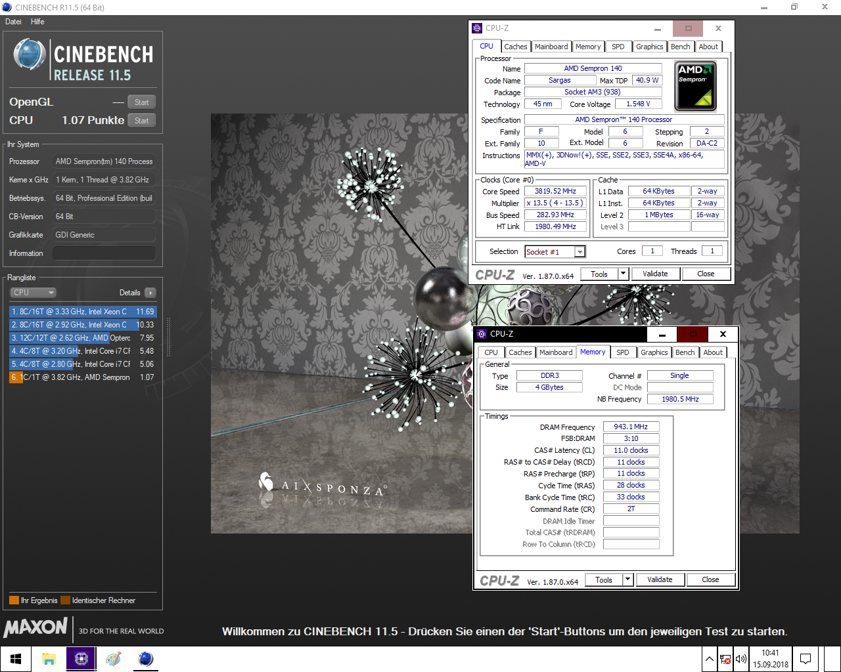
Task: Click the AMD Sempron processor logo
Action: [695, 86]
